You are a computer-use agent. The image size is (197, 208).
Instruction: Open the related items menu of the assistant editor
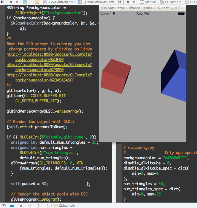(119, 2)
